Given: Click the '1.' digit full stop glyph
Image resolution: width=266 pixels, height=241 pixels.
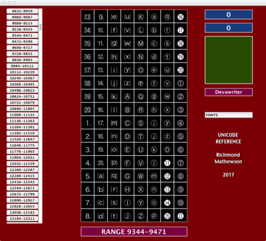Looking at the screenshot, I should (88, 123).
